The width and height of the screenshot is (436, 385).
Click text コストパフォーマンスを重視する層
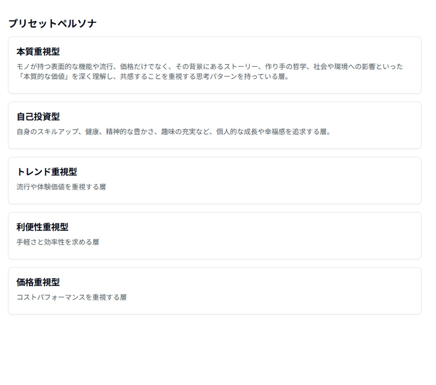tap(71, 298)
